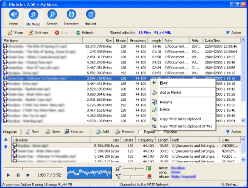Toggle the red record indicator button
248x188 pixels.
click(149, 176)
